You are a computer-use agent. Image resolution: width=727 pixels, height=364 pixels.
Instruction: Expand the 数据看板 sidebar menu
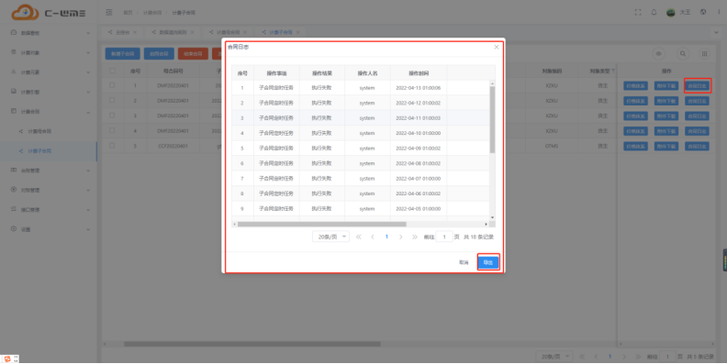click(x=50, y=33)
